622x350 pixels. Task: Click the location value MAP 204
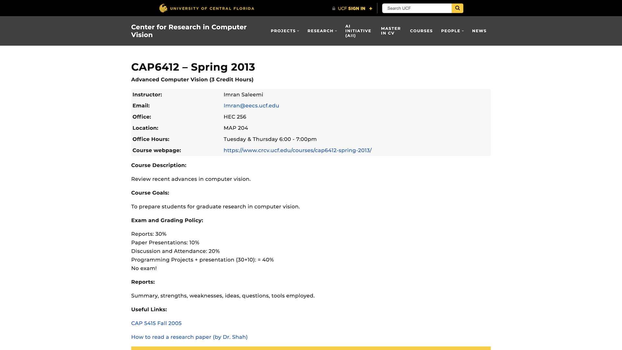[236, 128]
